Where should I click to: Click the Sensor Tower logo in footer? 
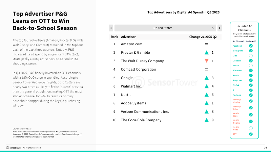tap(14, 148)
